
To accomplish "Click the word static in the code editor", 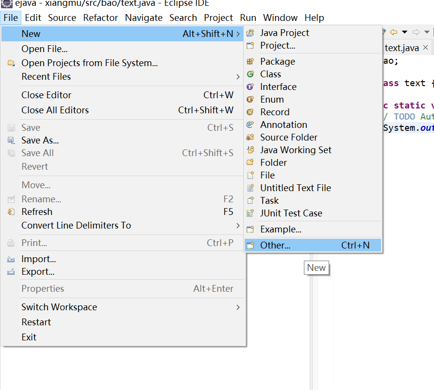I will pos(409,106).
